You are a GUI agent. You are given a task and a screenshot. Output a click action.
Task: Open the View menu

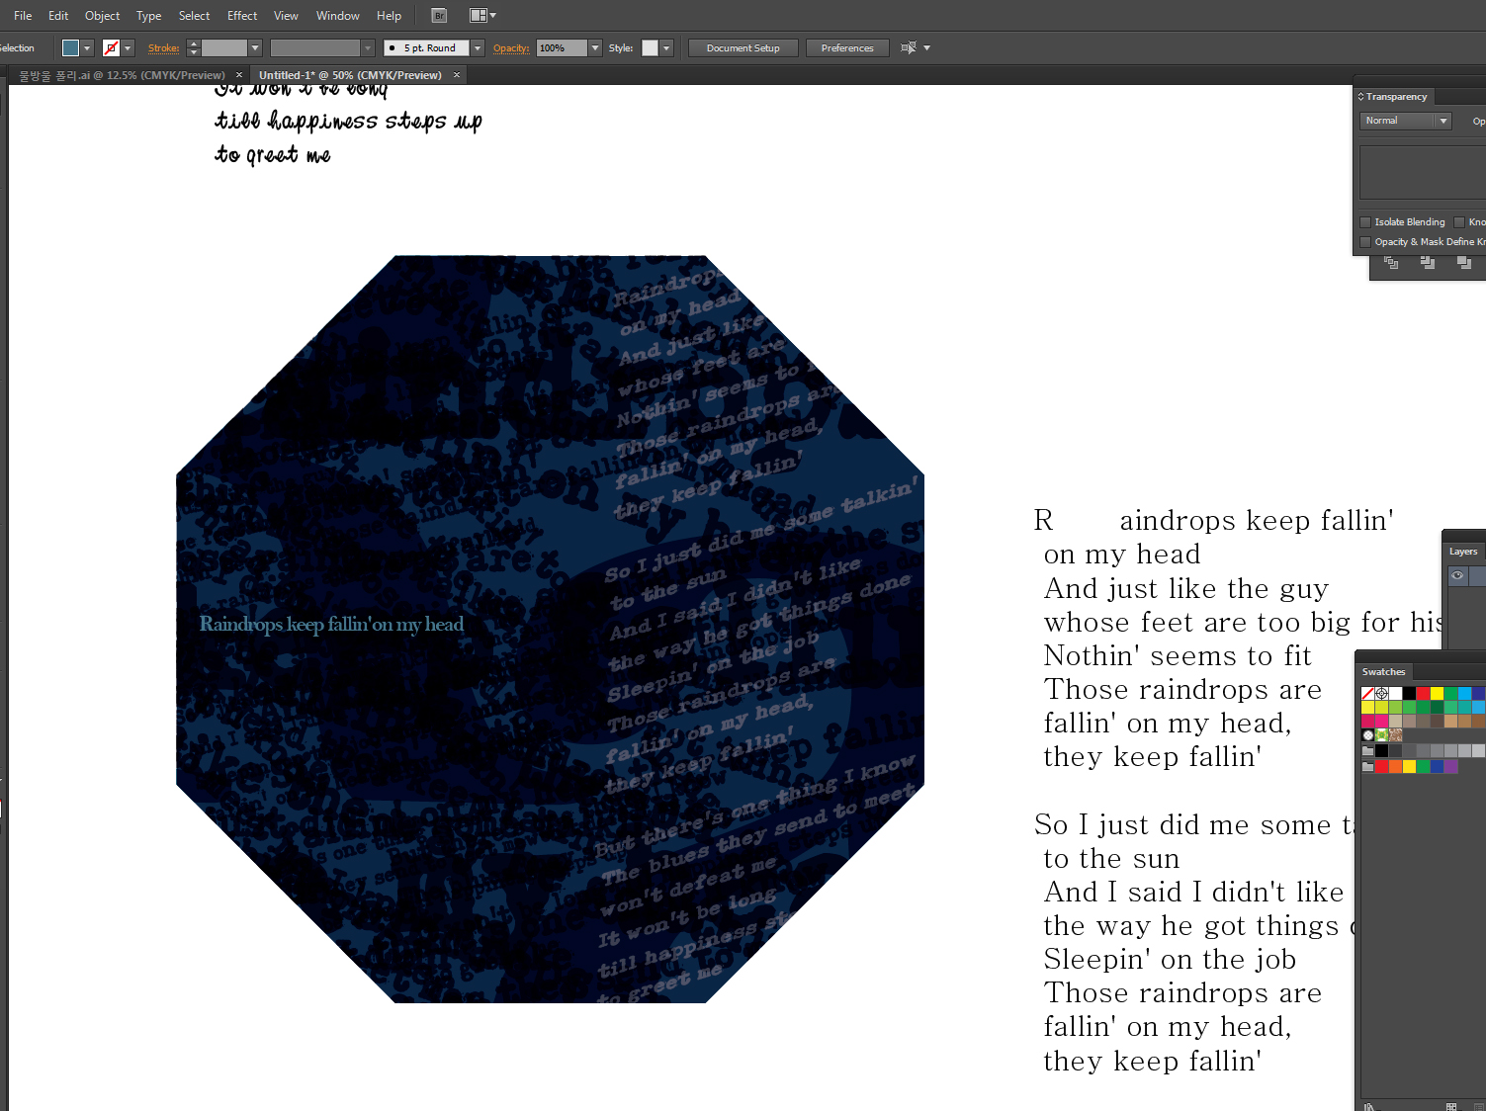tap(286, 15)
